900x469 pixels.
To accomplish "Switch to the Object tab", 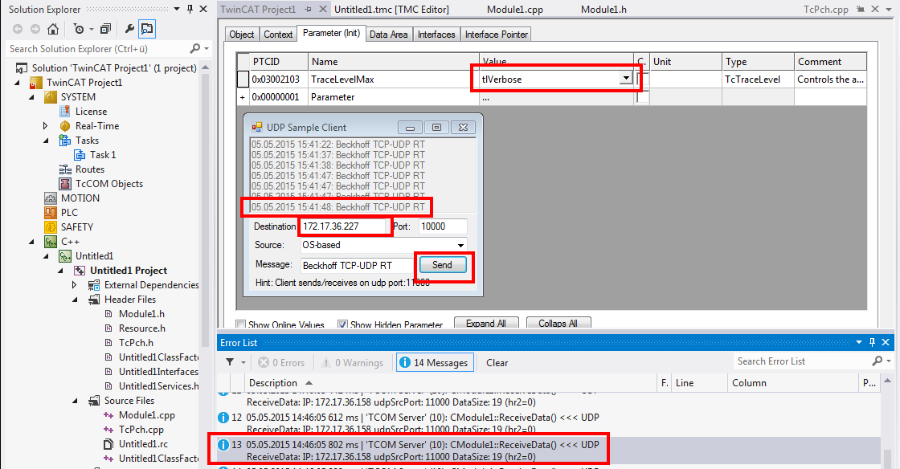I will coord(242,35).
